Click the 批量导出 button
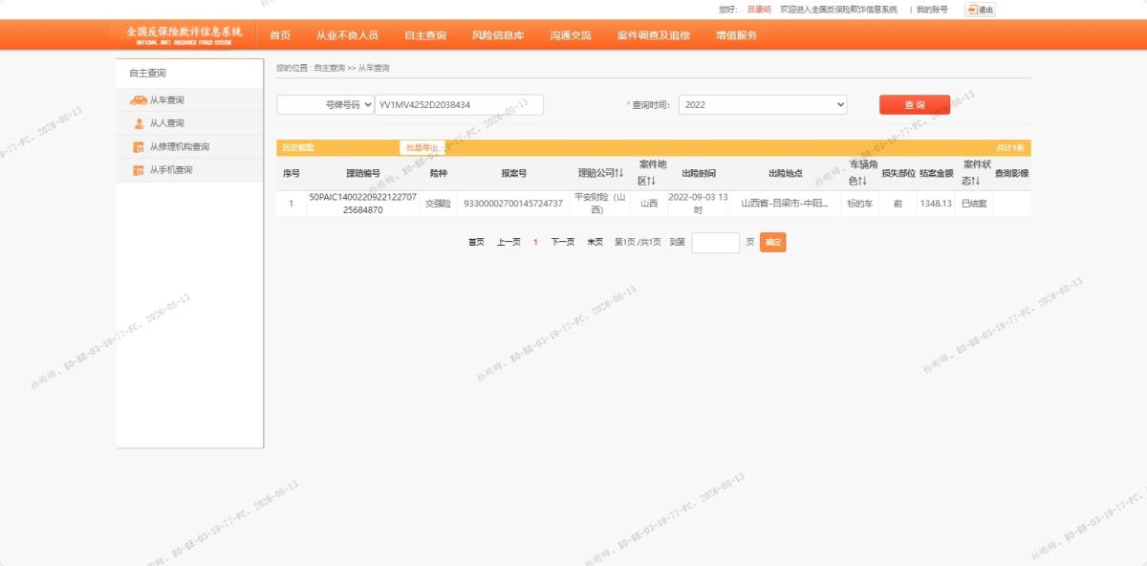The image size is (1147, 566). point(422,148)
